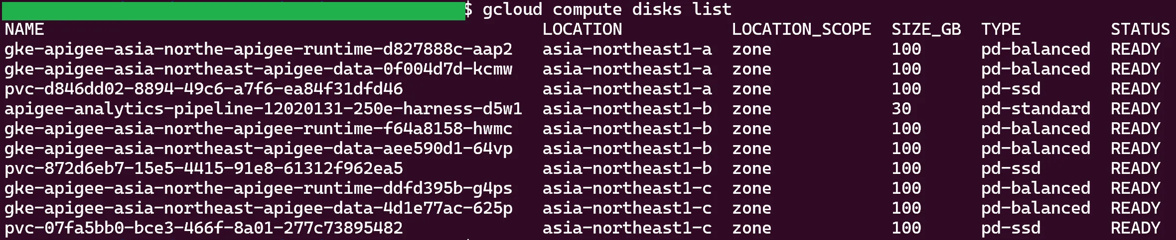
Task: Select the LOCATION_SCOPE column header
Action: [x=801, y=29]
